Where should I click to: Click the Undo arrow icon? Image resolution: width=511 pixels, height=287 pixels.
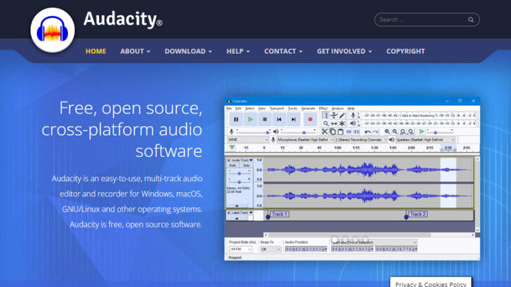pos(367,132)
